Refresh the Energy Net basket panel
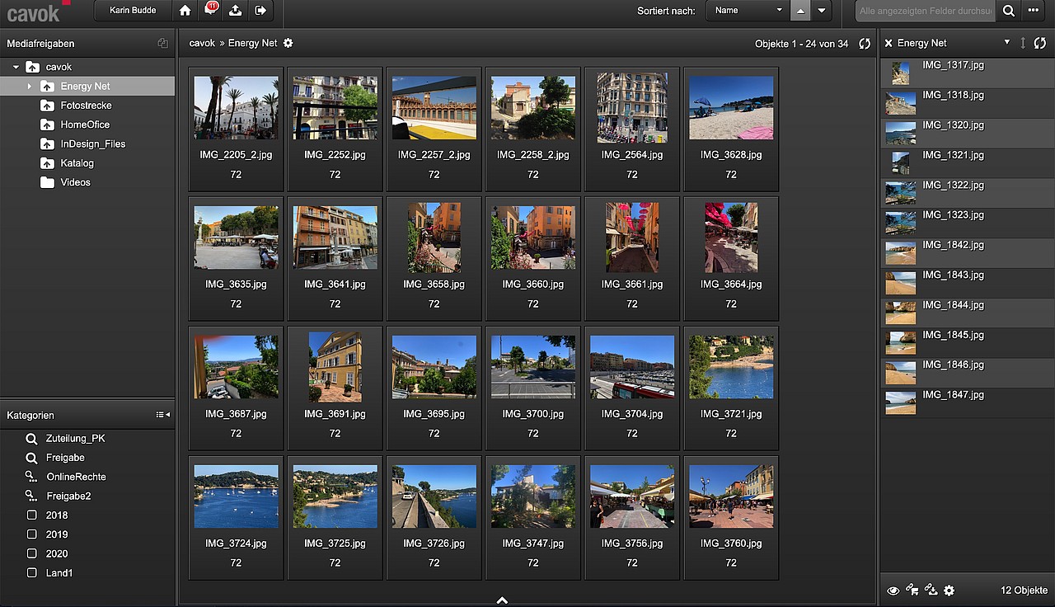The height and width of the screenshot is (607, 1055). (x=1040, y=43)
